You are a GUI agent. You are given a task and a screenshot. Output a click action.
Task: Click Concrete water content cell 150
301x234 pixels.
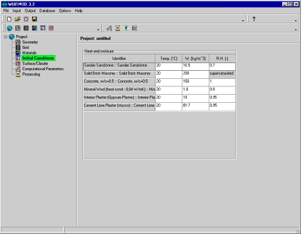click(196, 82)
